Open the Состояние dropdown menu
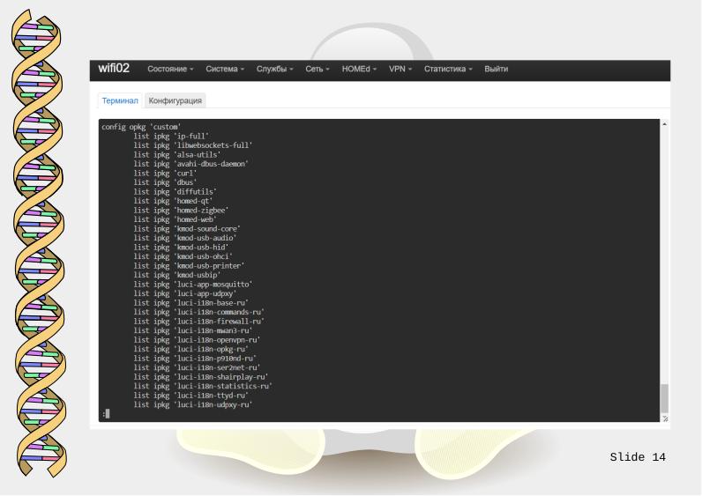This screenshot has height=496, width=702. [170, 70]
